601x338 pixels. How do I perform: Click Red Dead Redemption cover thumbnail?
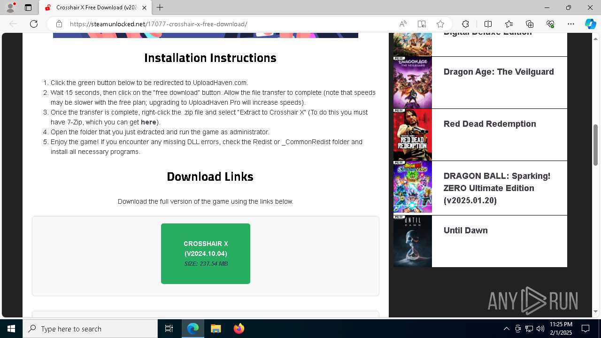(413, 135)
